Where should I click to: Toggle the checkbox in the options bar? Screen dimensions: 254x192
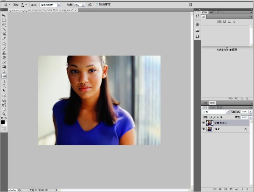tap(97, 5)
